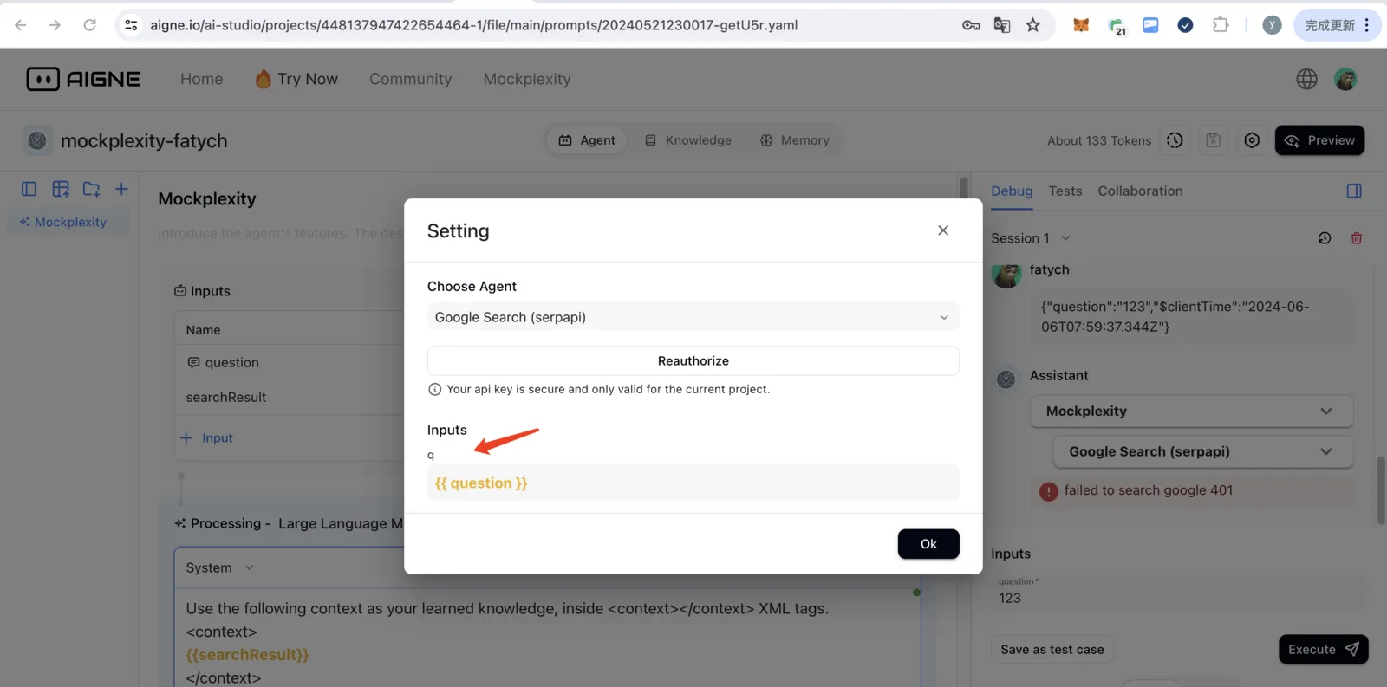Switch to the Memory tab
Viewport: 1387px width, 687px height.
795,140
